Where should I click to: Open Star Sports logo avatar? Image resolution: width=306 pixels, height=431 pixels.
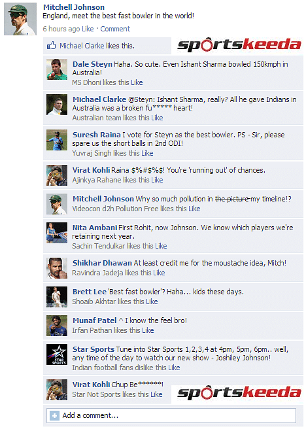click(x=57, y=354)
